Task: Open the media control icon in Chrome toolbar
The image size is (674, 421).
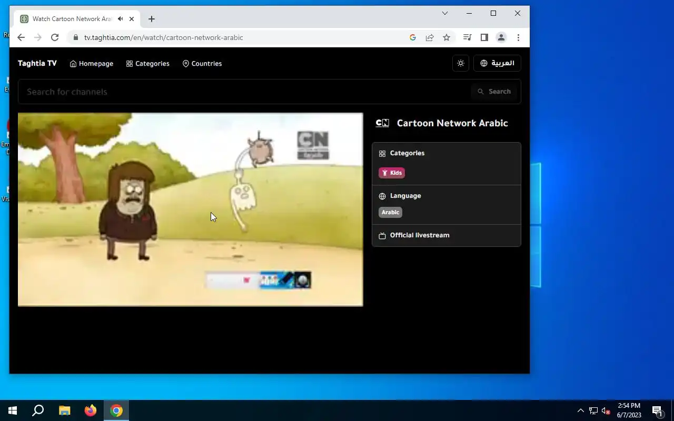Action: click(467, 37)
